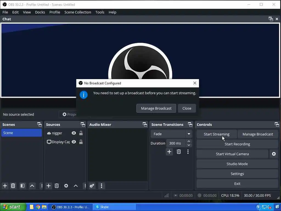Pop out the Sources dock panel
This screenshot has height=211, width=281.
[x=83, y=124]
